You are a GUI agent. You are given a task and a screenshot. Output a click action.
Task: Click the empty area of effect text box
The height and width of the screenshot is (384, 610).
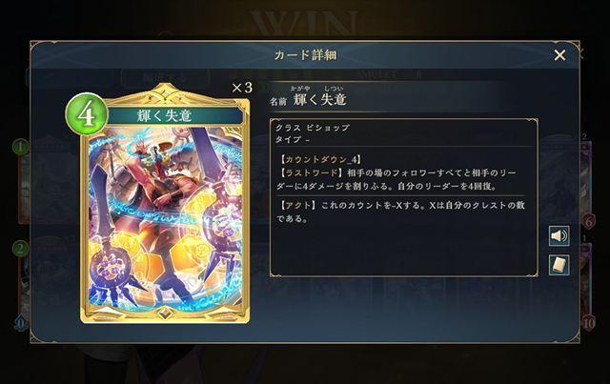click(404, 249)
